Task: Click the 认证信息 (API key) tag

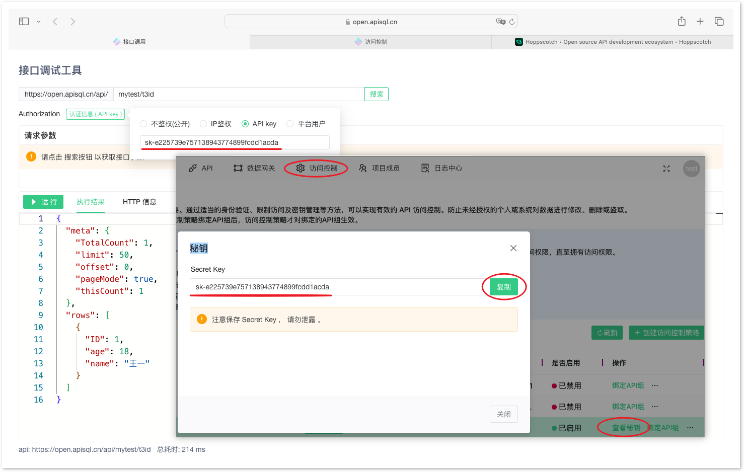Action: 95,114
